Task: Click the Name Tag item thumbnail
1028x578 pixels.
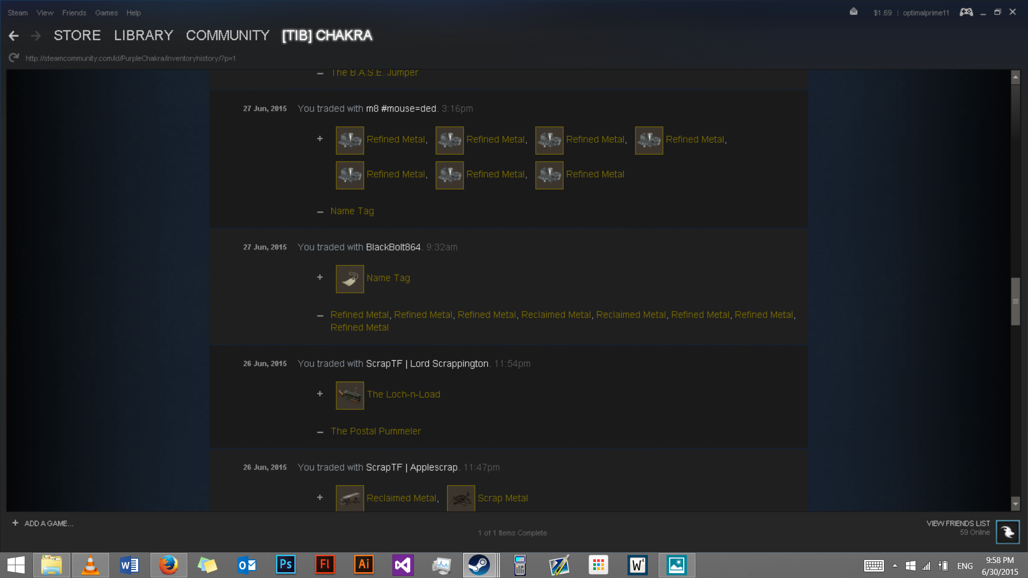Action: point(350,279)
